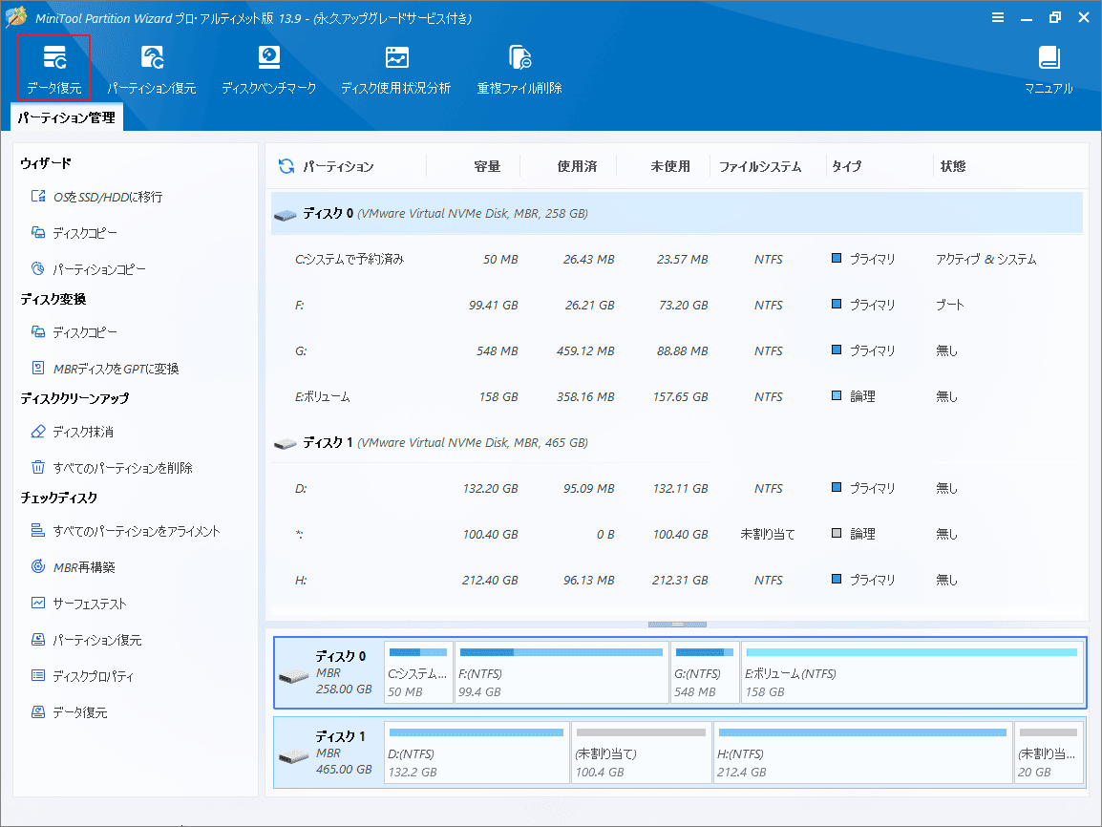Open 重複ファイル削除 tool
The image size is (1102, 827).
(519, 69)
